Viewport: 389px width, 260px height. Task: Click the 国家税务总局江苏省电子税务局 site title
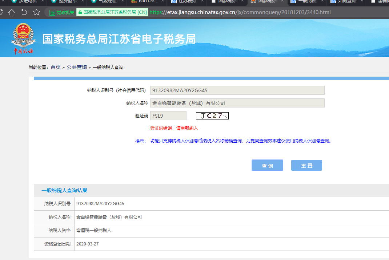(x=119, y=39)
